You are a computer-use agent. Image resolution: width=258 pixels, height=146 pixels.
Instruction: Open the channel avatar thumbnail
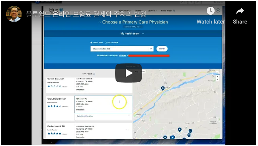click(14, 14)
